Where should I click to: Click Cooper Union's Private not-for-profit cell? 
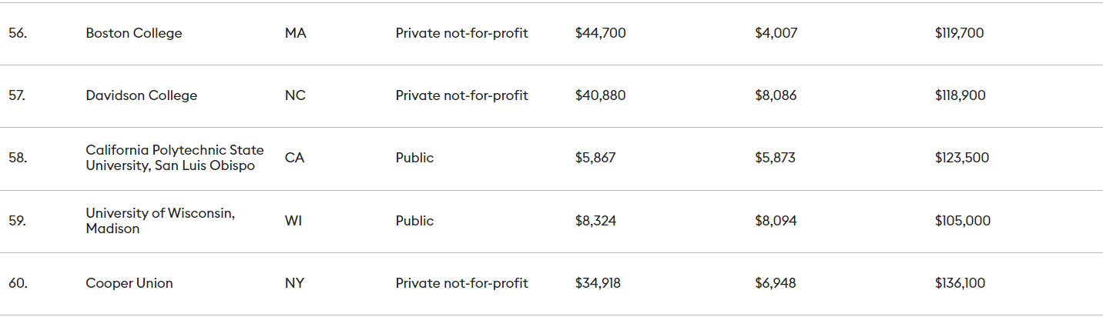pyautogui.click(x=461, y=283)
